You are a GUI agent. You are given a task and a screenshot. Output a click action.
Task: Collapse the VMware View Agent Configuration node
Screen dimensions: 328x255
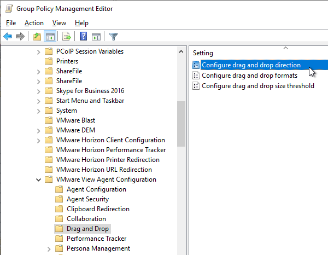click(x=38, y=179)
